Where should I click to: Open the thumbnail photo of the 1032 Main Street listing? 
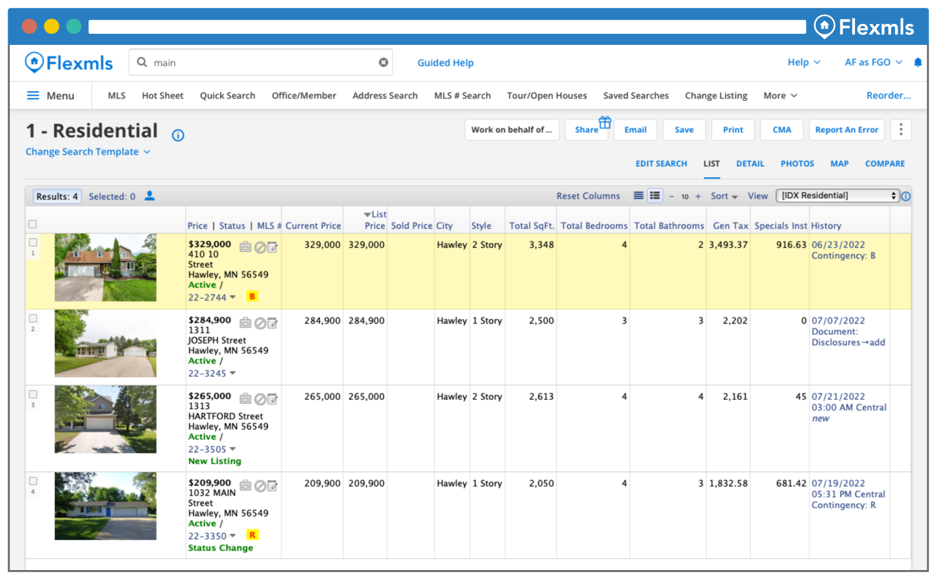pos(105,506)
